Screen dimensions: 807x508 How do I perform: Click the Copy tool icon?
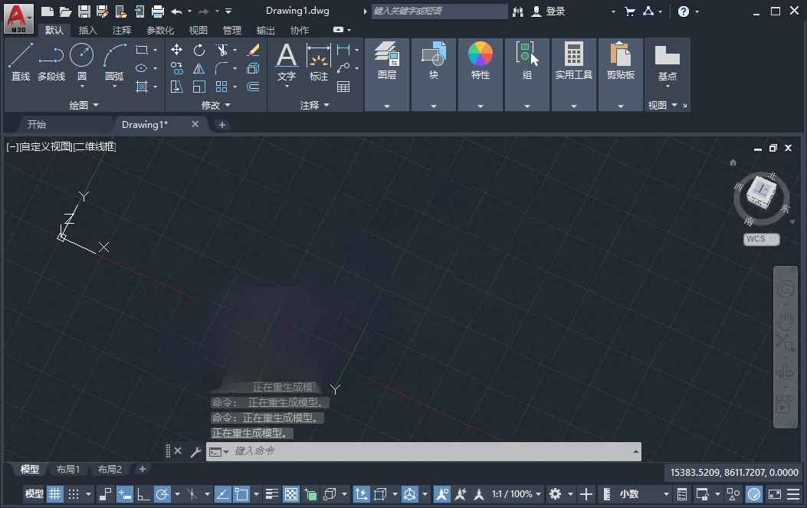(176, 68)
